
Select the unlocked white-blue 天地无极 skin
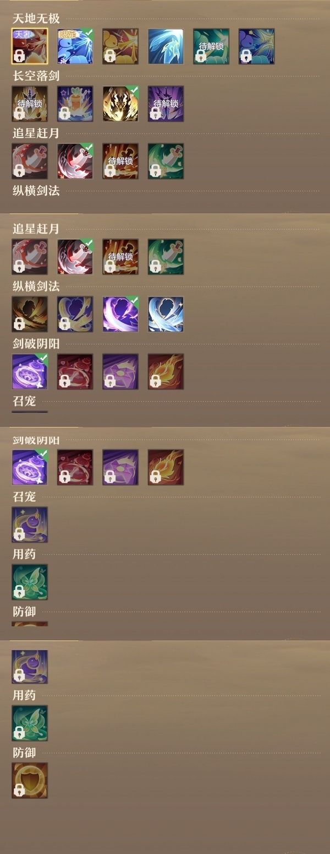[166, 46]
